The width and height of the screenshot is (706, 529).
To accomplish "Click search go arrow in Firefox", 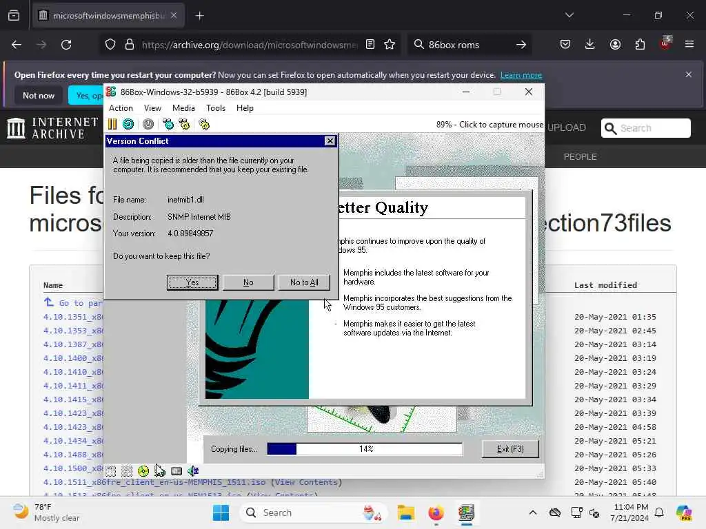I will [x=521, y=45].
